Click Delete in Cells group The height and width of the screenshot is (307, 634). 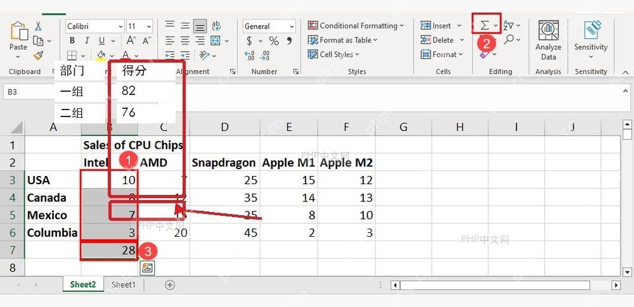[443, 40]
